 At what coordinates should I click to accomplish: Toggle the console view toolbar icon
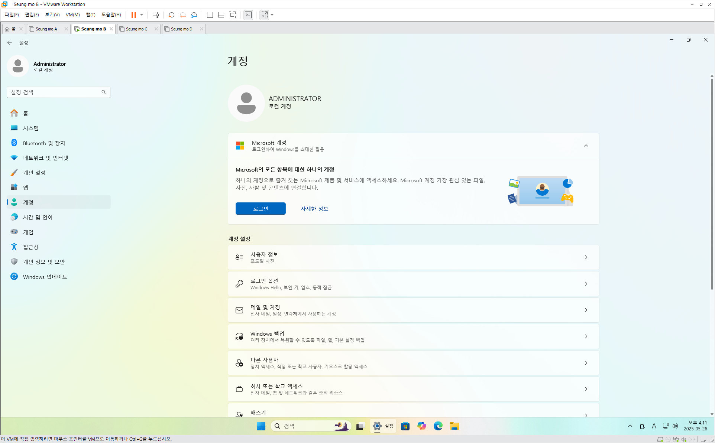click(x=248, y=15)
